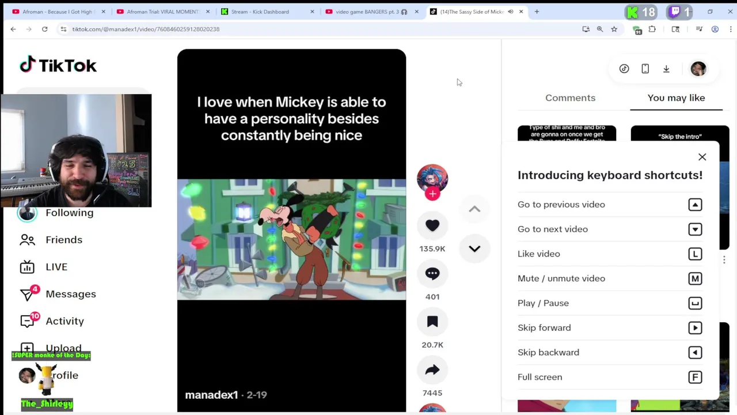This screenshot has height=415, width=737.
Task: Click the green extension icon with badge
Action: coord(637,30)
